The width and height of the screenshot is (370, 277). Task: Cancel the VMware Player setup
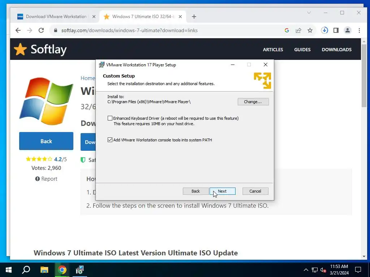point(255,191)
